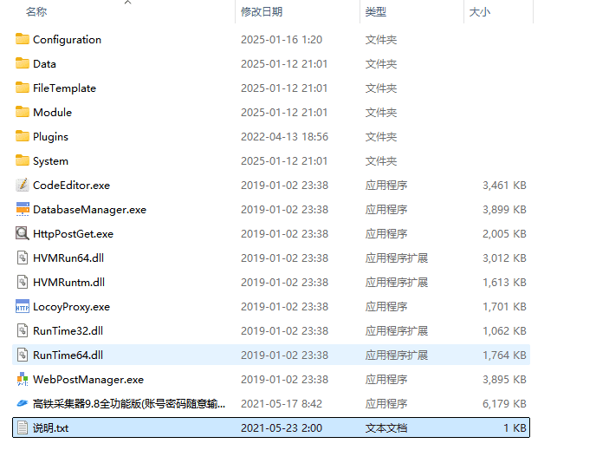Click the 说明.txt document icon
Viewport: 609px width, 450px height.
(x=23, y=427)
